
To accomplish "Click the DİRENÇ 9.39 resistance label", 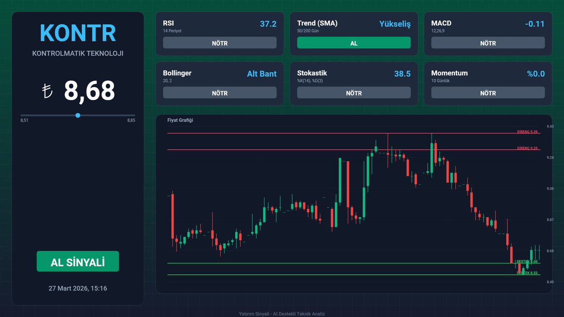I will 527,131.
